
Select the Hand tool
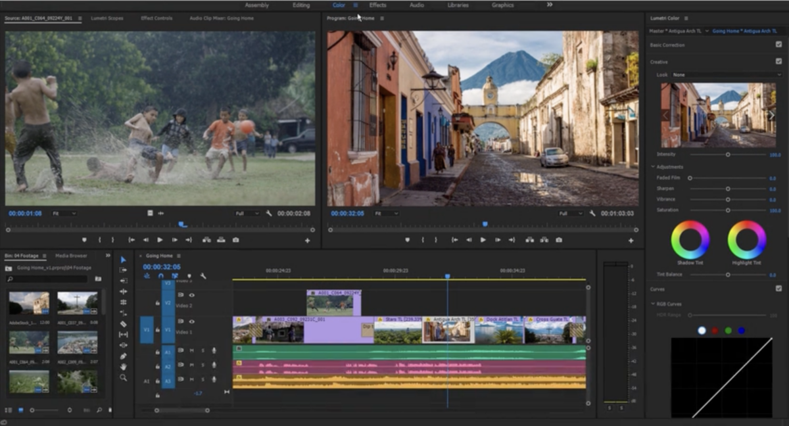click(x=123, y=367)
